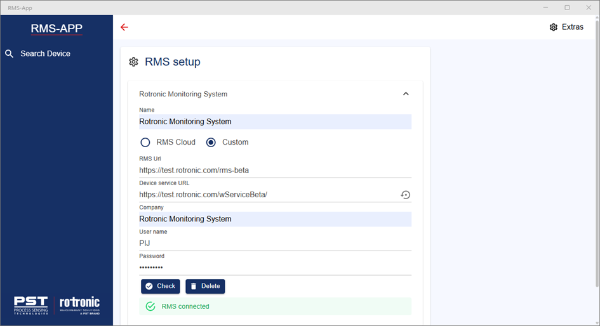Click the RMS connected status text
600x326 pixels.
185,306
